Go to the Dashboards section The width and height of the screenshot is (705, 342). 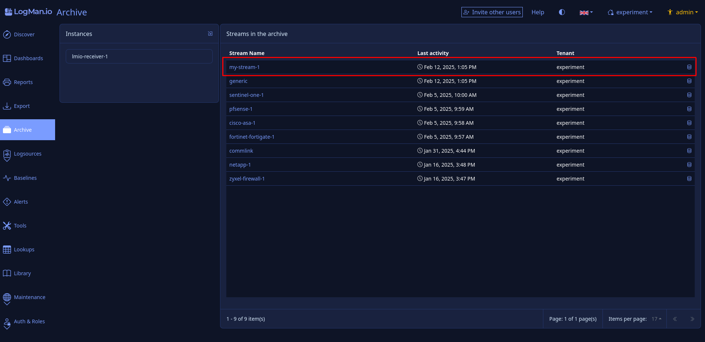28,58
